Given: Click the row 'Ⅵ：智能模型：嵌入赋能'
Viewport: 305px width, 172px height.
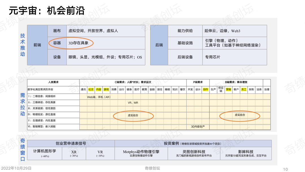Looking at the screenshot, I should 53,126.
